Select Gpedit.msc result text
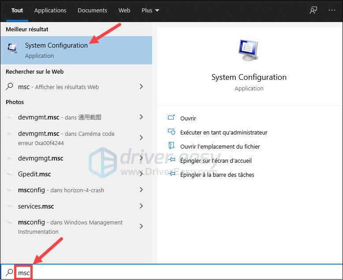343x280 pixels. pyautogui.click(x=34, y=174)
